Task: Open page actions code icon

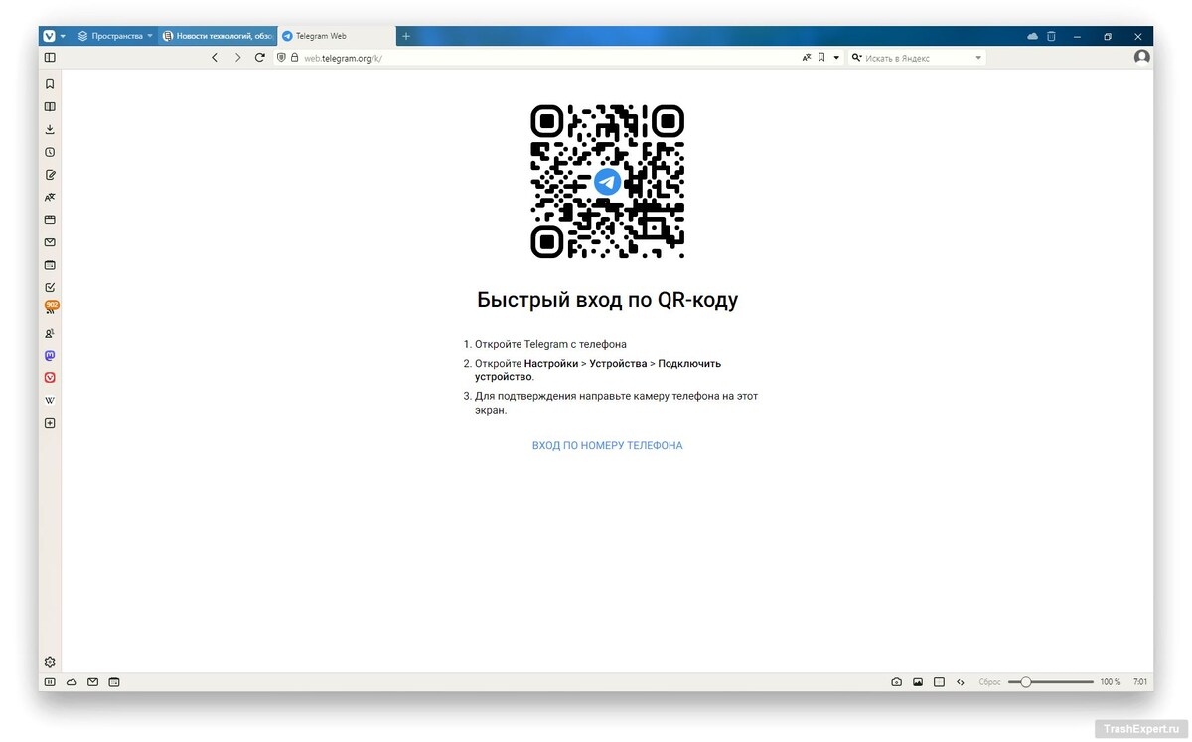Action: (961, 682)
